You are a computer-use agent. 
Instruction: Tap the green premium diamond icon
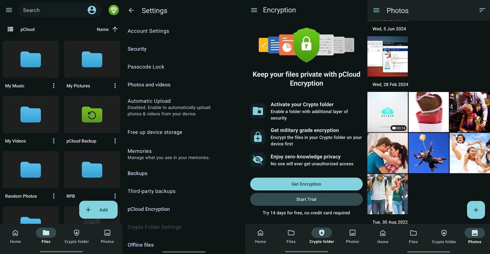click(x=114, y=10)
